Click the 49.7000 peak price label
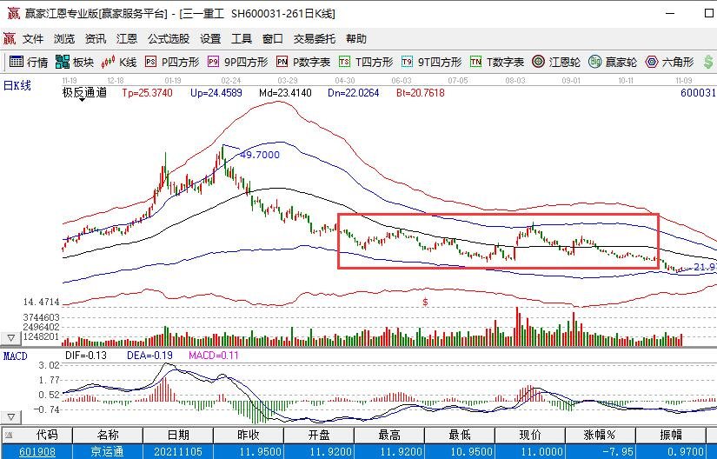This screenshot has height=459, width=717. coord(260,155)
